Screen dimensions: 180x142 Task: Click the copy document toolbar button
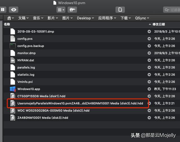click(120, 10)
